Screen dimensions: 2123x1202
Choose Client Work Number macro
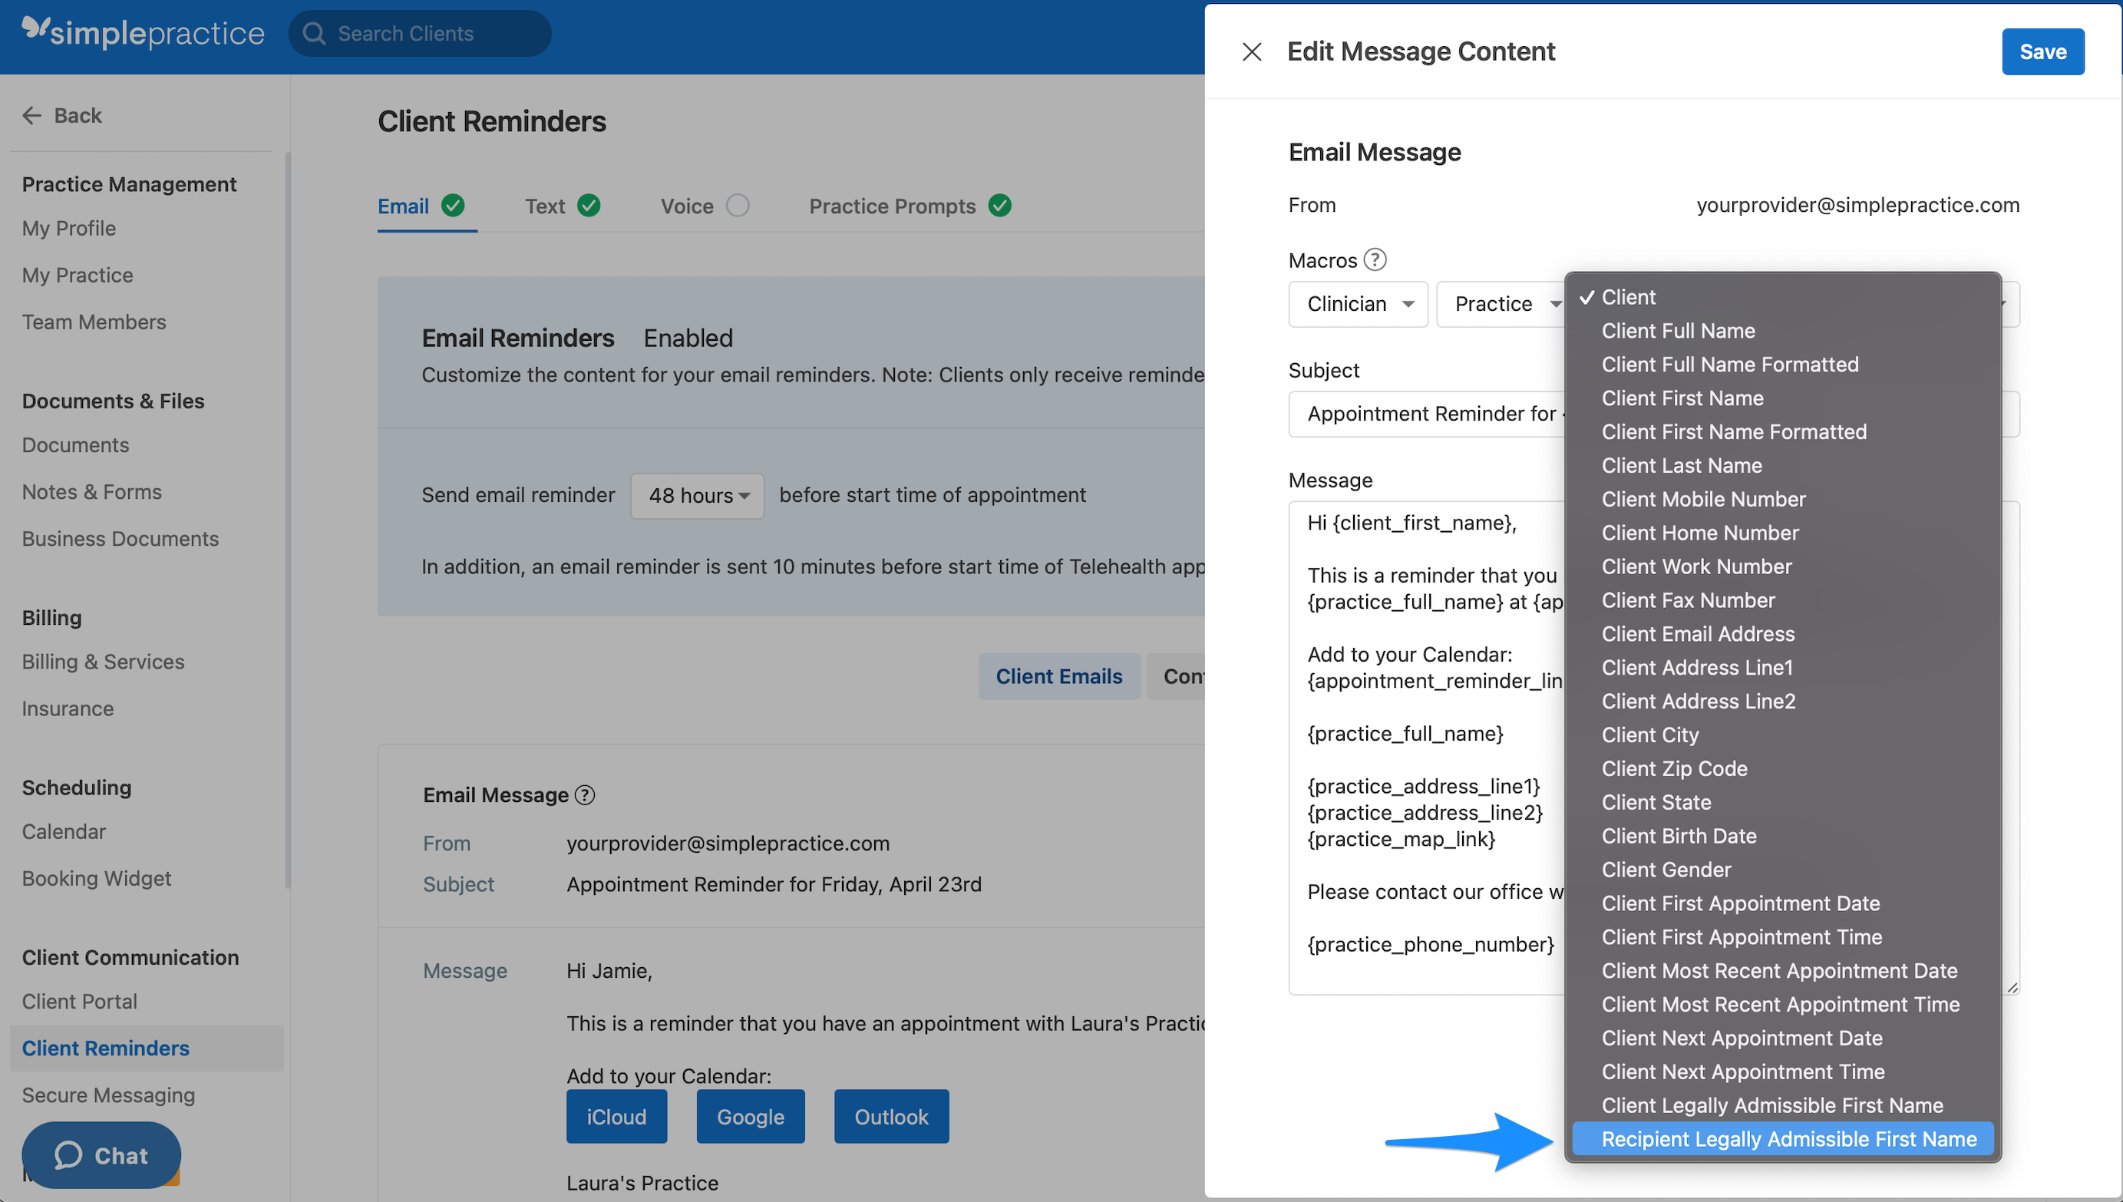(1783, 566)
